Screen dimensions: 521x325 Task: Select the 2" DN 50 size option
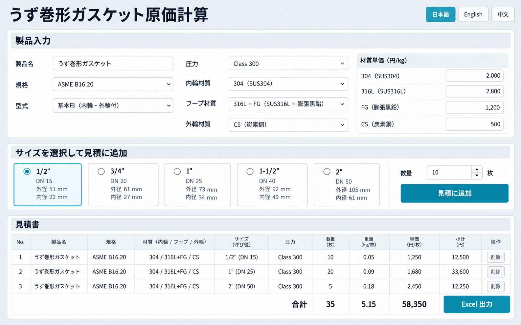point(347,184)
